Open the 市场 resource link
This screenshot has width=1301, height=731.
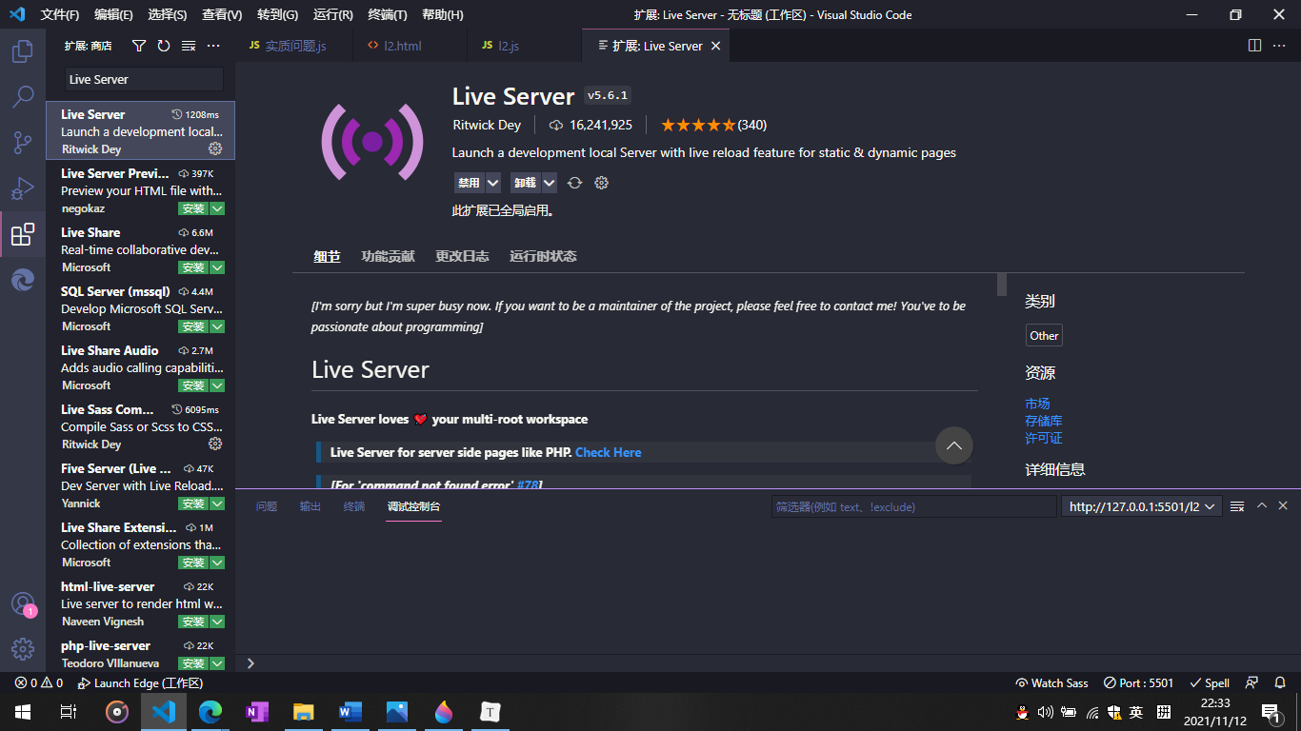click(x=1037, y=403)
